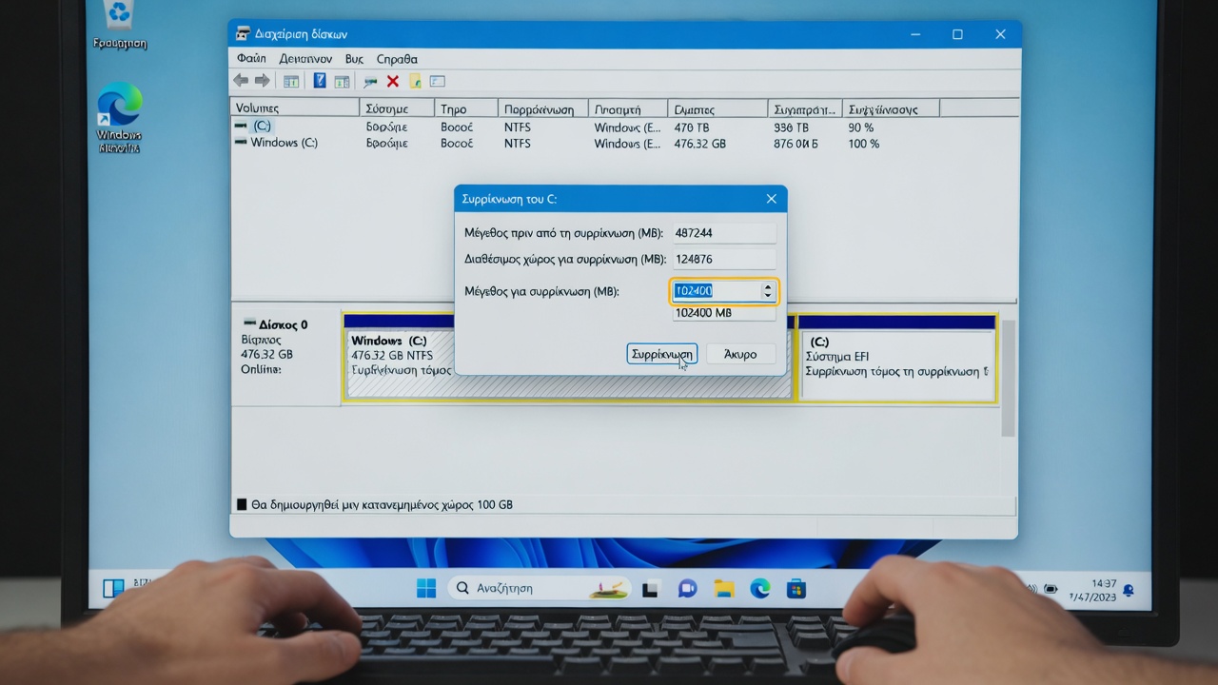Screen dimensions: 1218x685
Task: Select the Windows (C:) row name in the volume list
Action: coord(284,143)
